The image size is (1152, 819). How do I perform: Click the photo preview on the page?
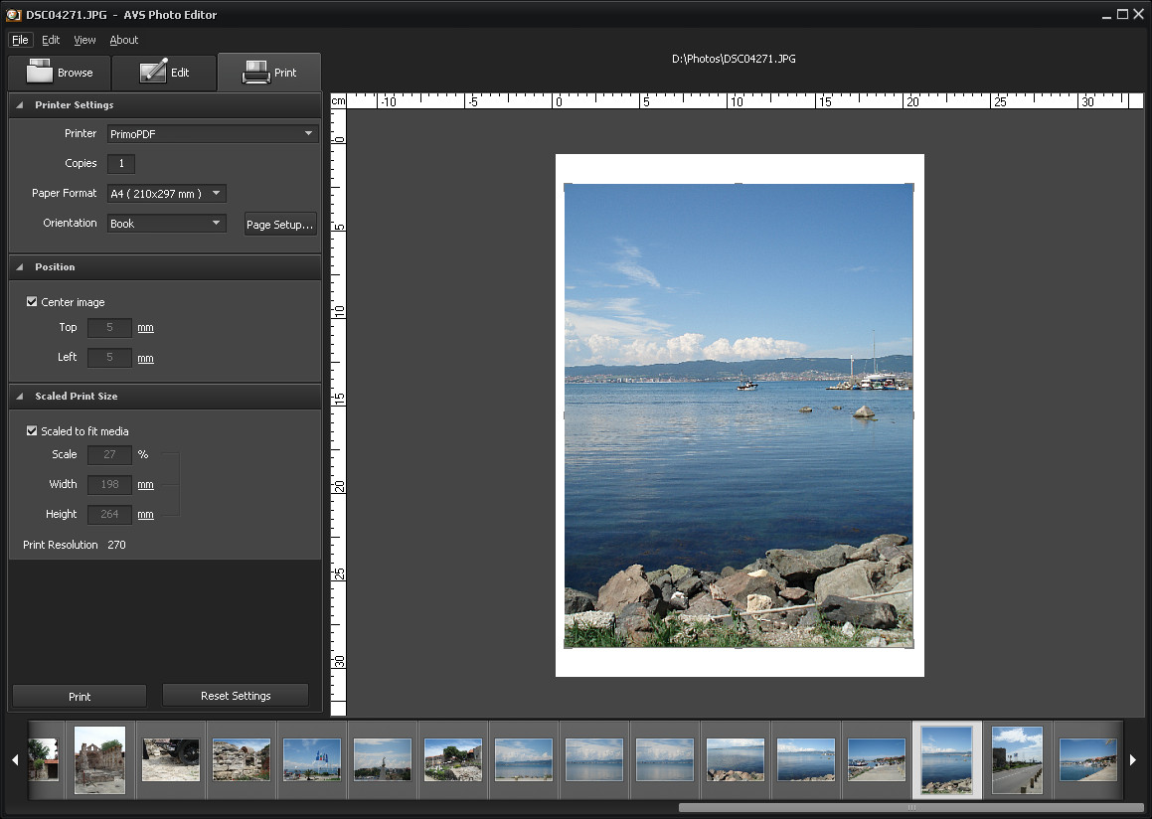[739, 415]
